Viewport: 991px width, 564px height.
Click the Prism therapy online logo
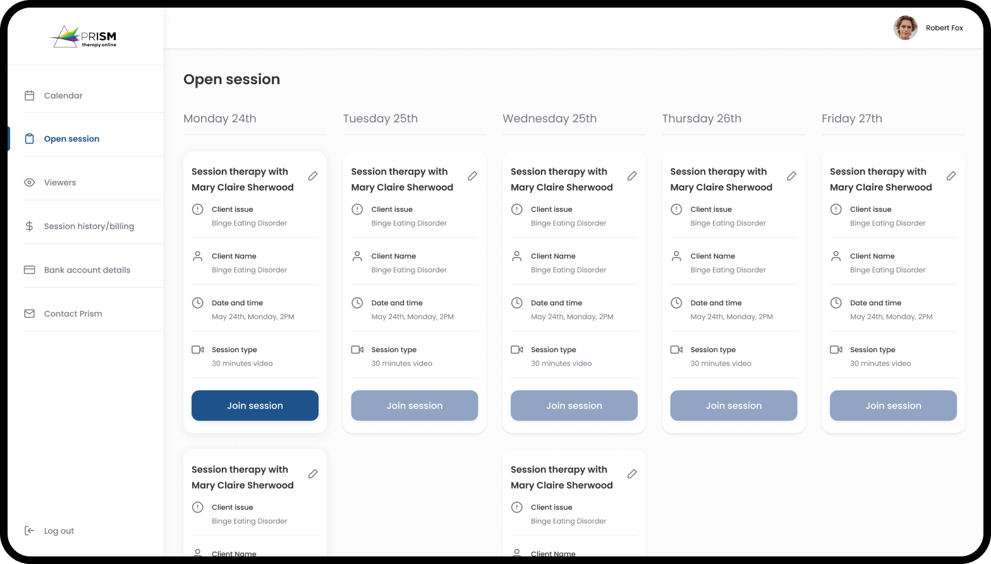83,37
